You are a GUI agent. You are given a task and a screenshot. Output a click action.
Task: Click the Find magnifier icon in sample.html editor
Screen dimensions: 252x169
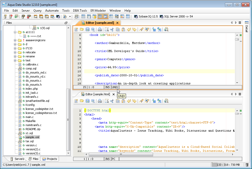pos(166,101)
